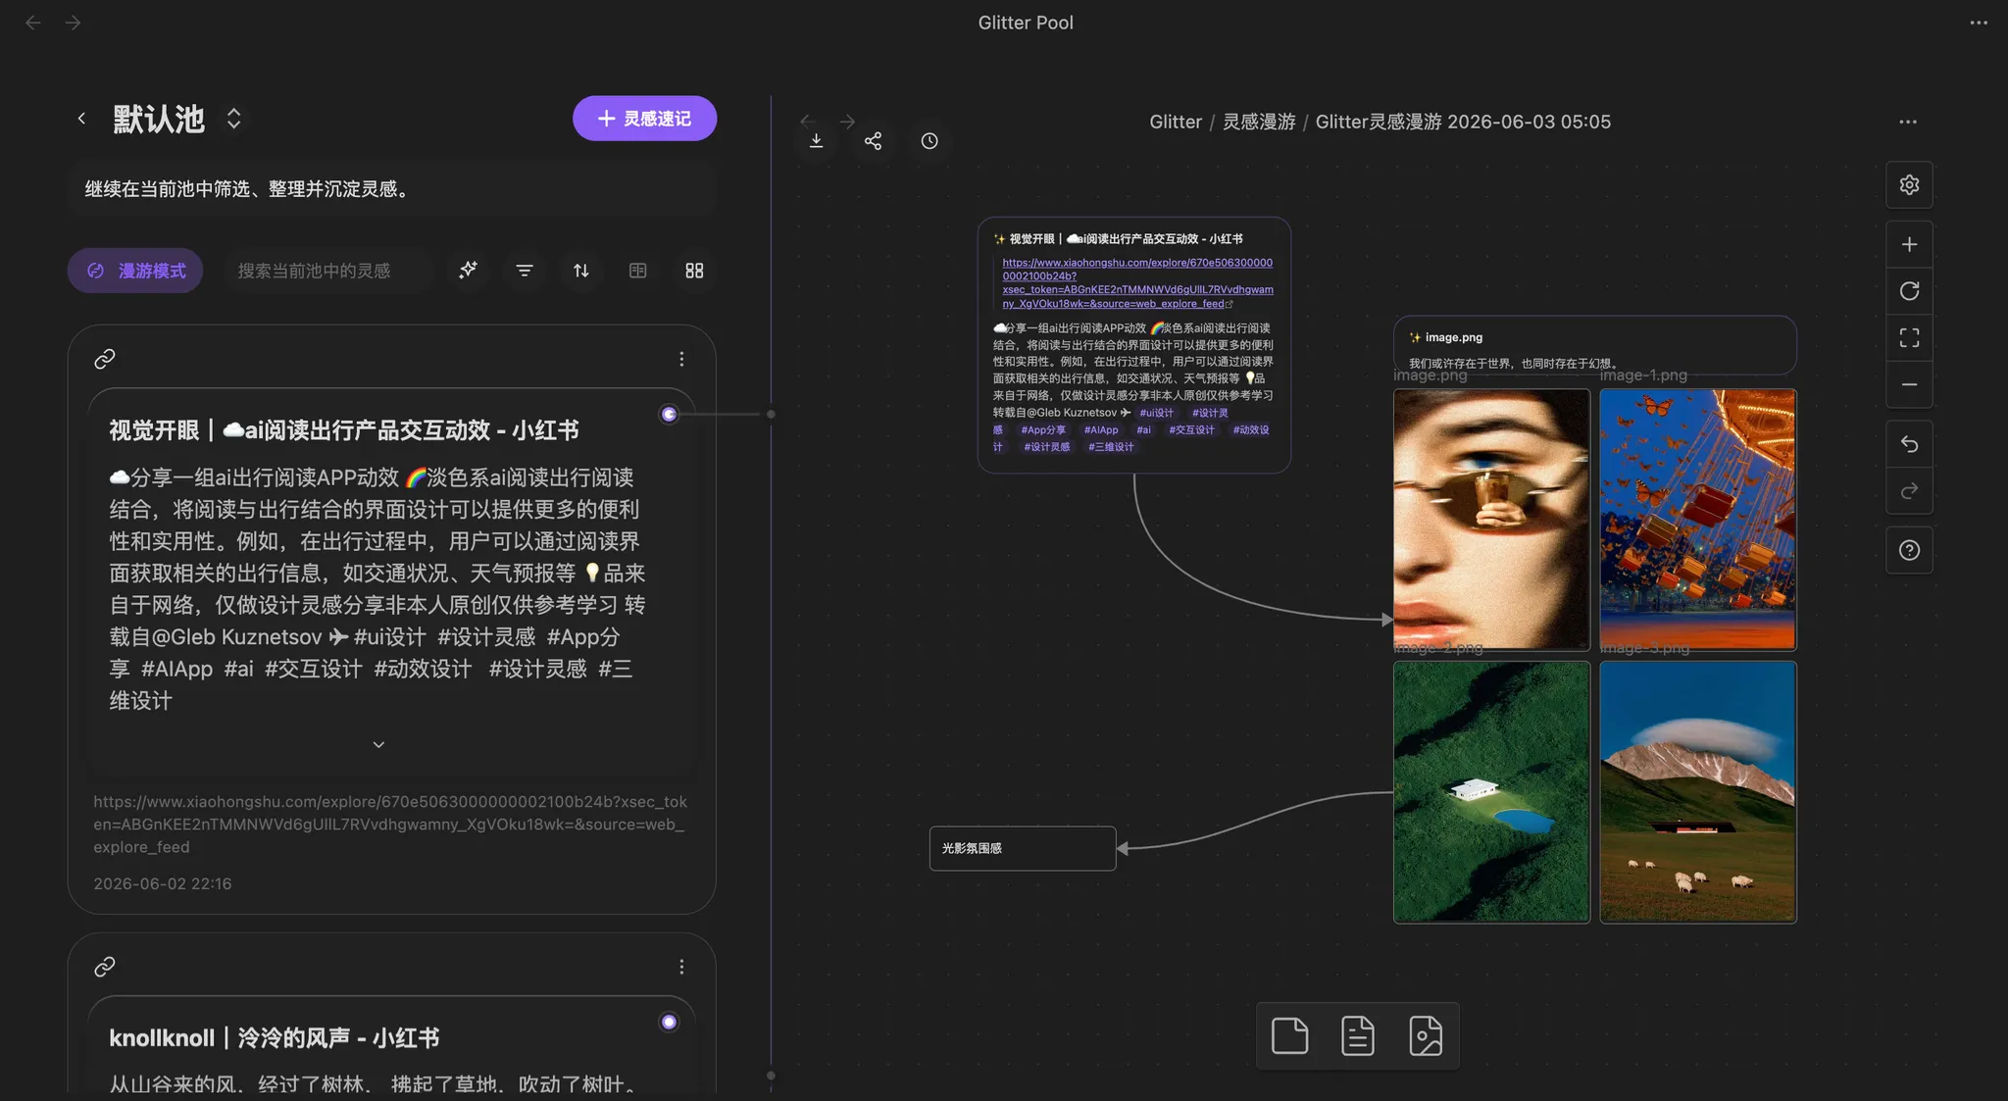Click the AI sparkle magic icon
2008x1101 pixels.
pos(468,270)
